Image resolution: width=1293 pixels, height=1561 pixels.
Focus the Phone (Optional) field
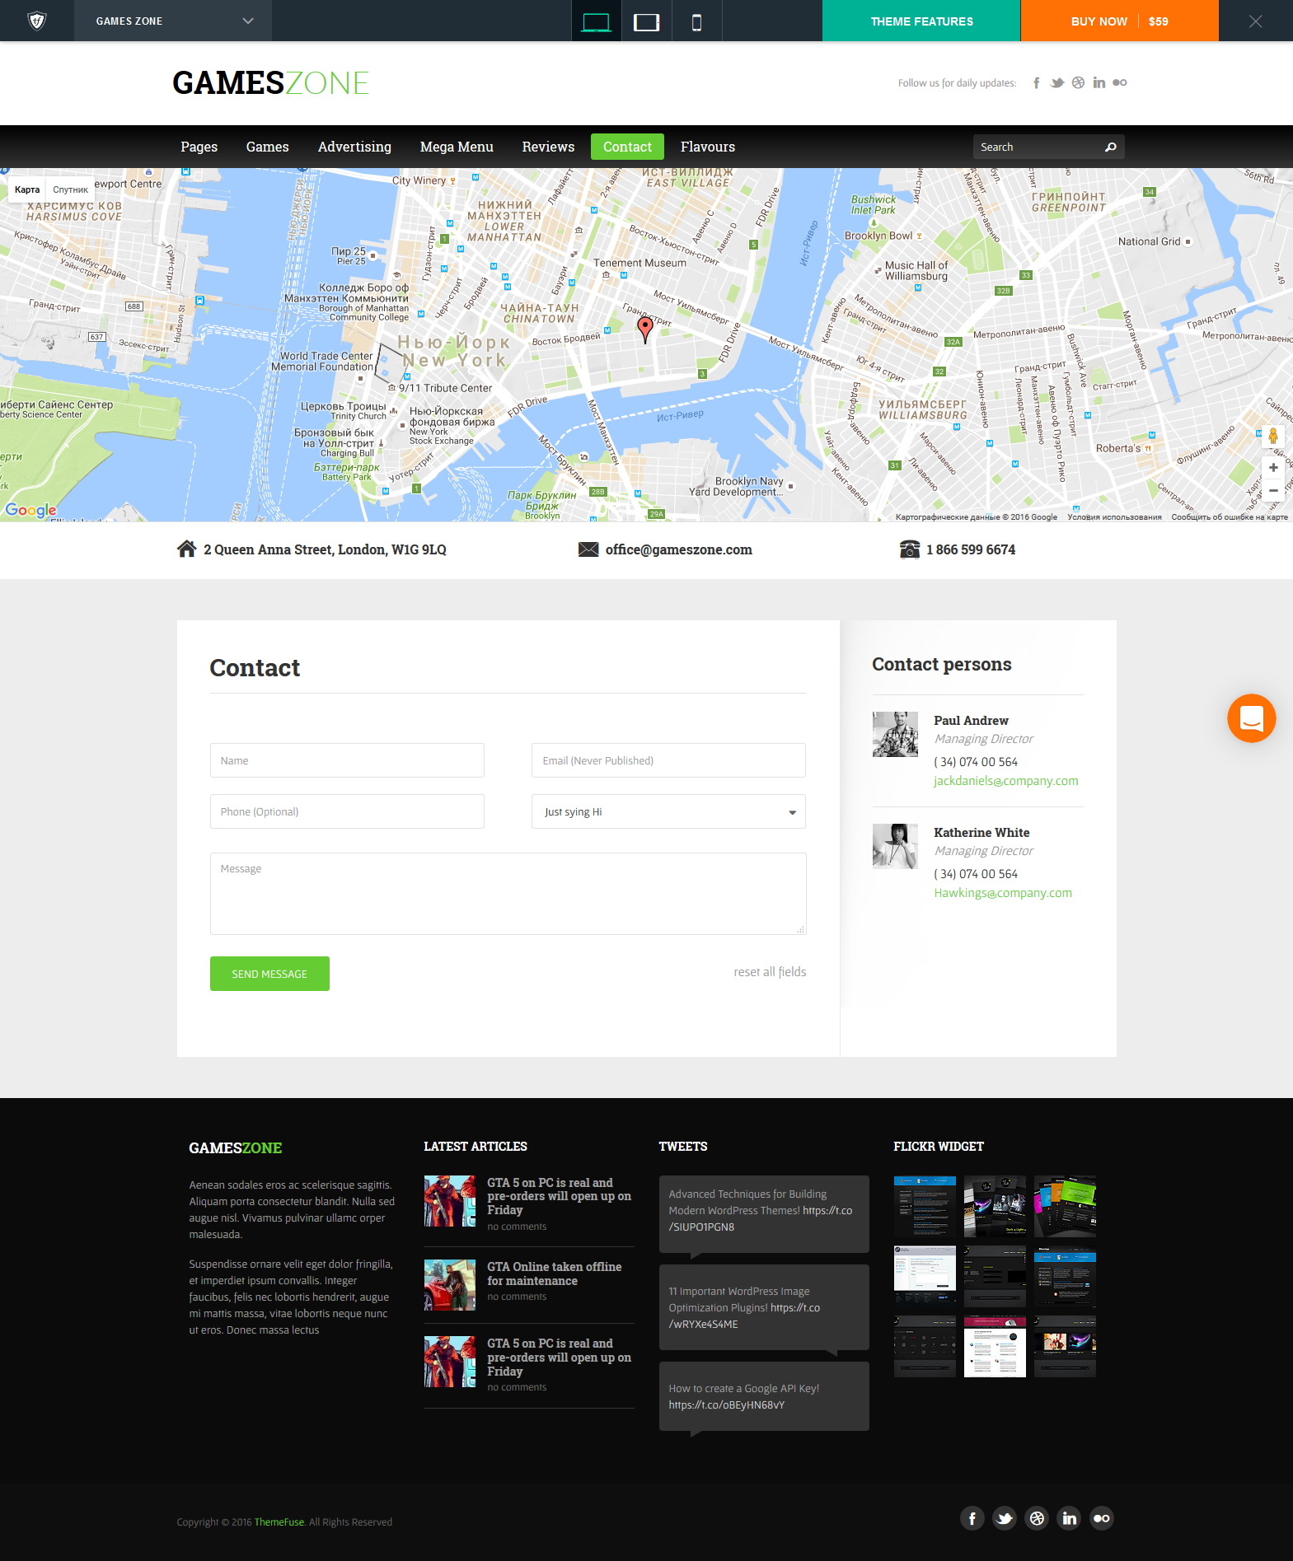click(x=347, y=811)
